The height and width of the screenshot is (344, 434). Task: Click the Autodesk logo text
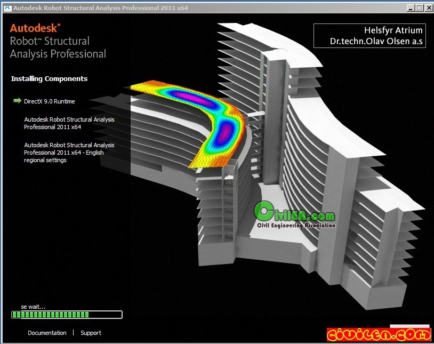click(35, 28)
